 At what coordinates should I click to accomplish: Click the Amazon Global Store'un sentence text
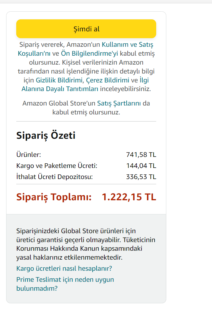[x=86, y=108]
